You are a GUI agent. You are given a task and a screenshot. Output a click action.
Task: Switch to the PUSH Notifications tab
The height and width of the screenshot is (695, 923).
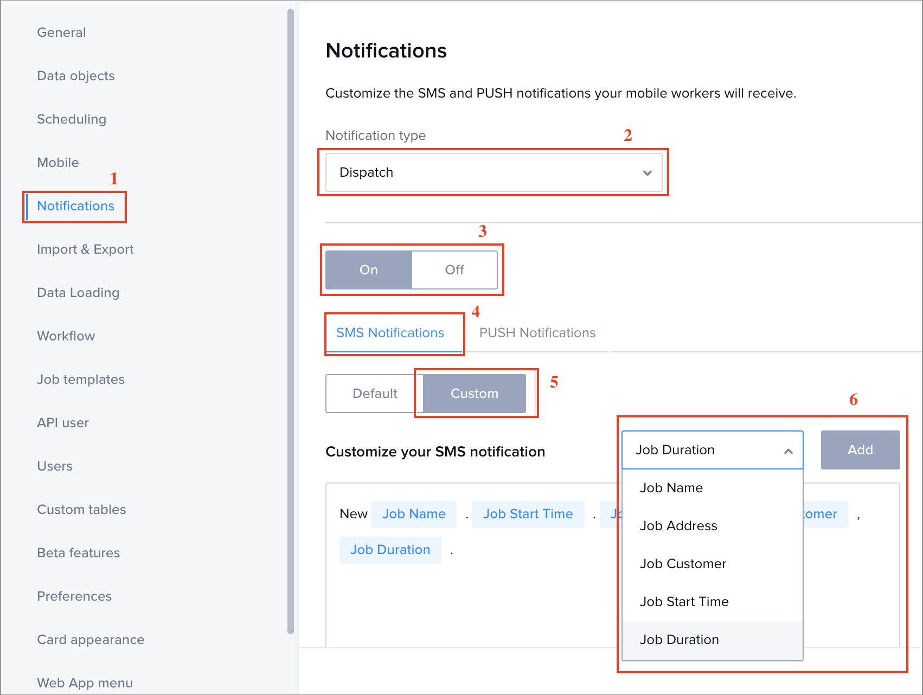(x=537, y=332)
